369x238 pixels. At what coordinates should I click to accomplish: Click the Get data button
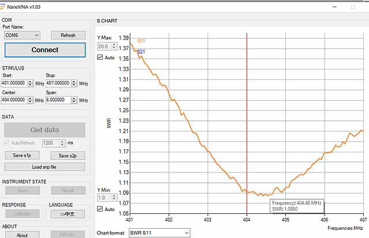(x=45, y=130)
